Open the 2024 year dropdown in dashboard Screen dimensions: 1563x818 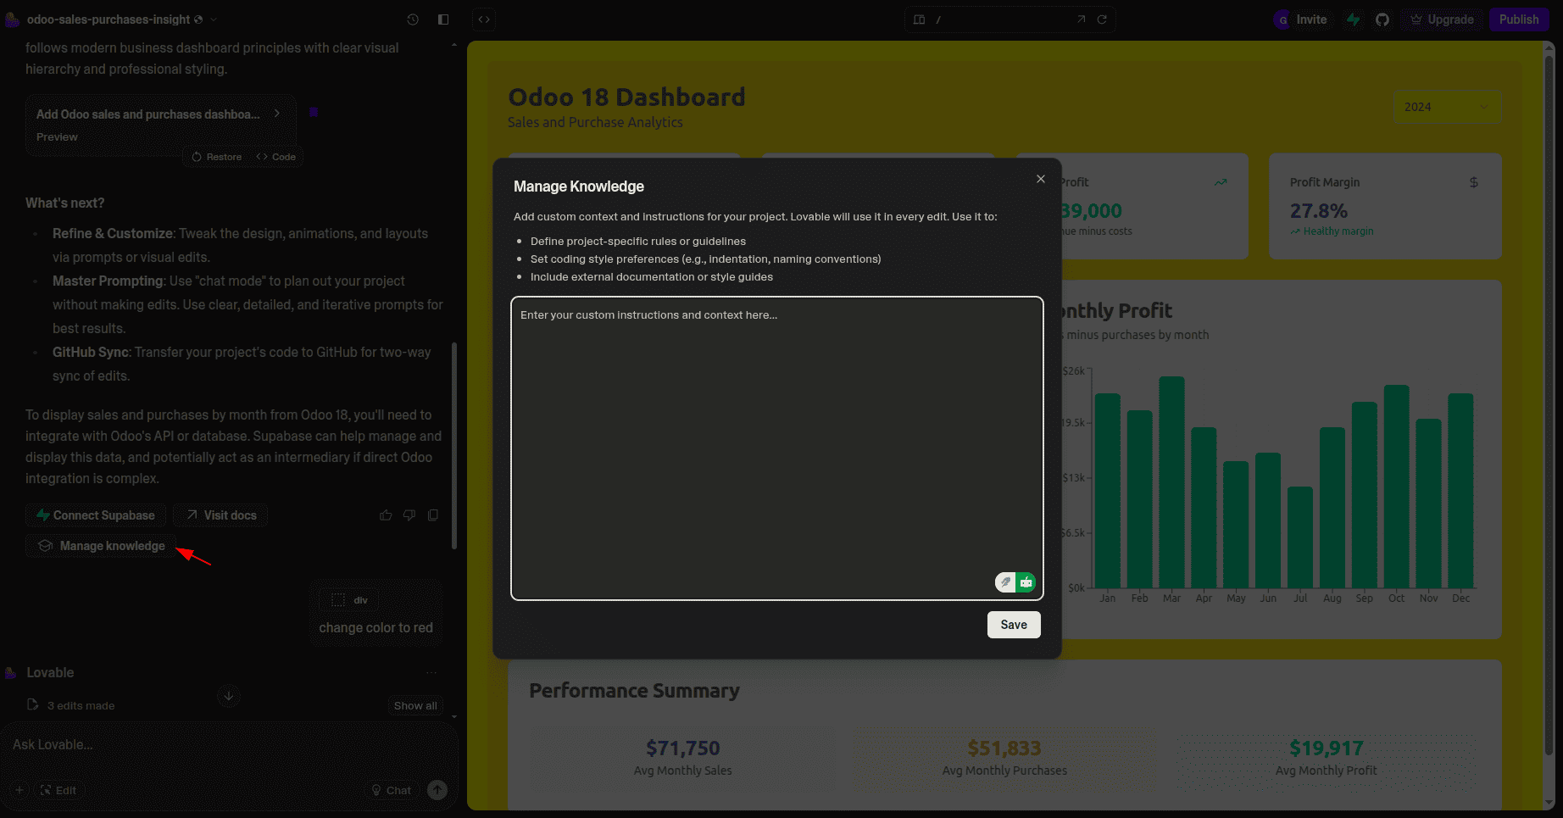(1446, 107)
